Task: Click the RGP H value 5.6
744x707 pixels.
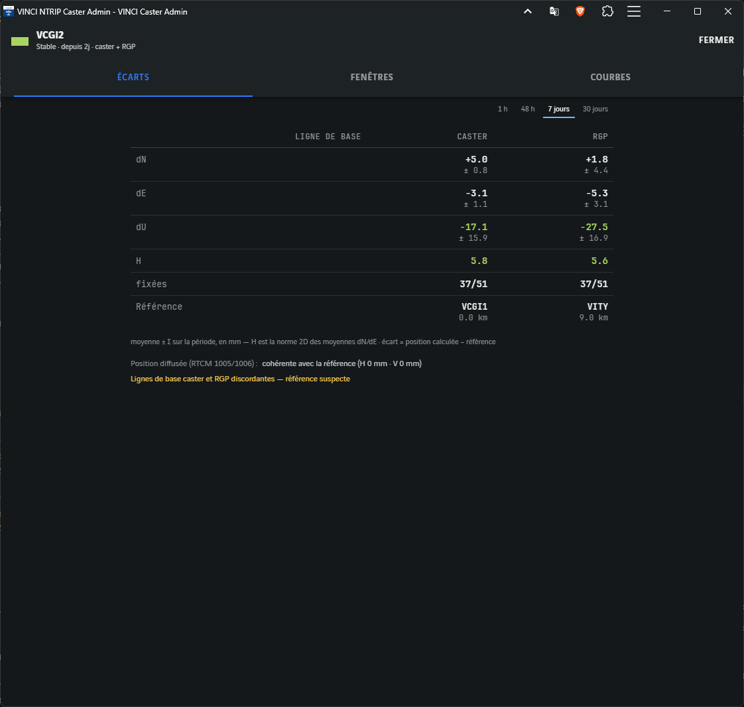Action: point(599,261)
